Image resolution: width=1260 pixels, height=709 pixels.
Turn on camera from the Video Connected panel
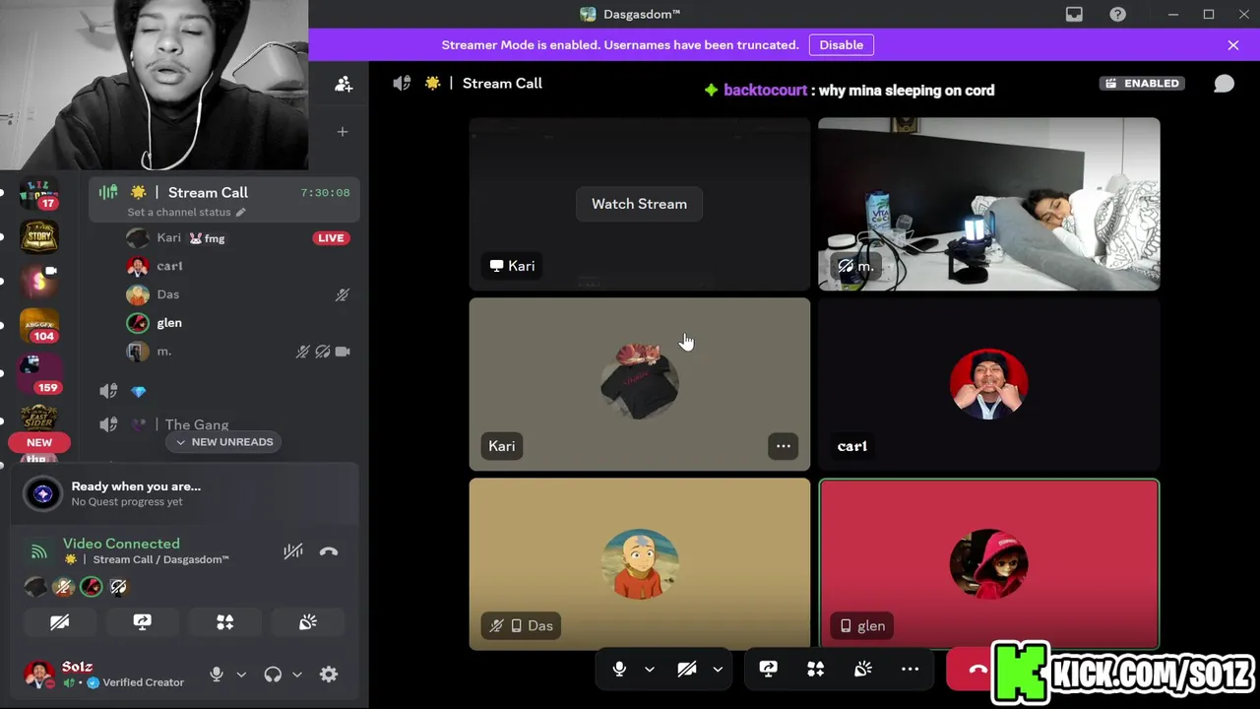[x=59, y=622]
